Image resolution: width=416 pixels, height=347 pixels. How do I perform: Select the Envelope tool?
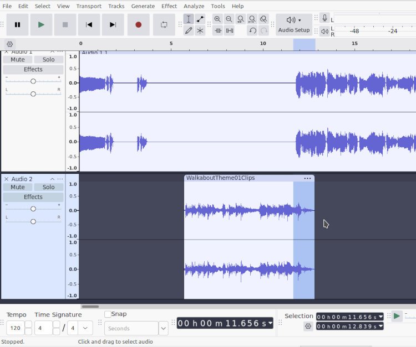[x=200, y=19]
